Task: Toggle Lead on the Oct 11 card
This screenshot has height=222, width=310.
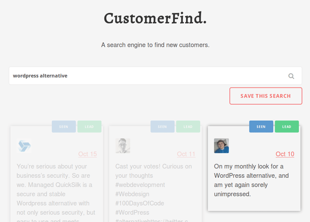Action: pyautogui.click(x=188, y=126)
